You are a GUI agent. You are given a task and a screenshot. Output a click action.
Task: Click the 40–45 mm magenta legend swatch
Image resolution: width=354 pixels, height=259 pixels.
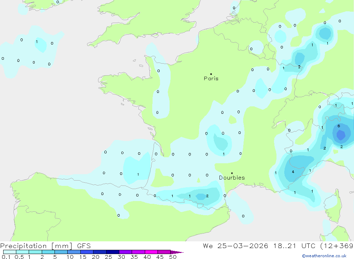pos(151,252)
